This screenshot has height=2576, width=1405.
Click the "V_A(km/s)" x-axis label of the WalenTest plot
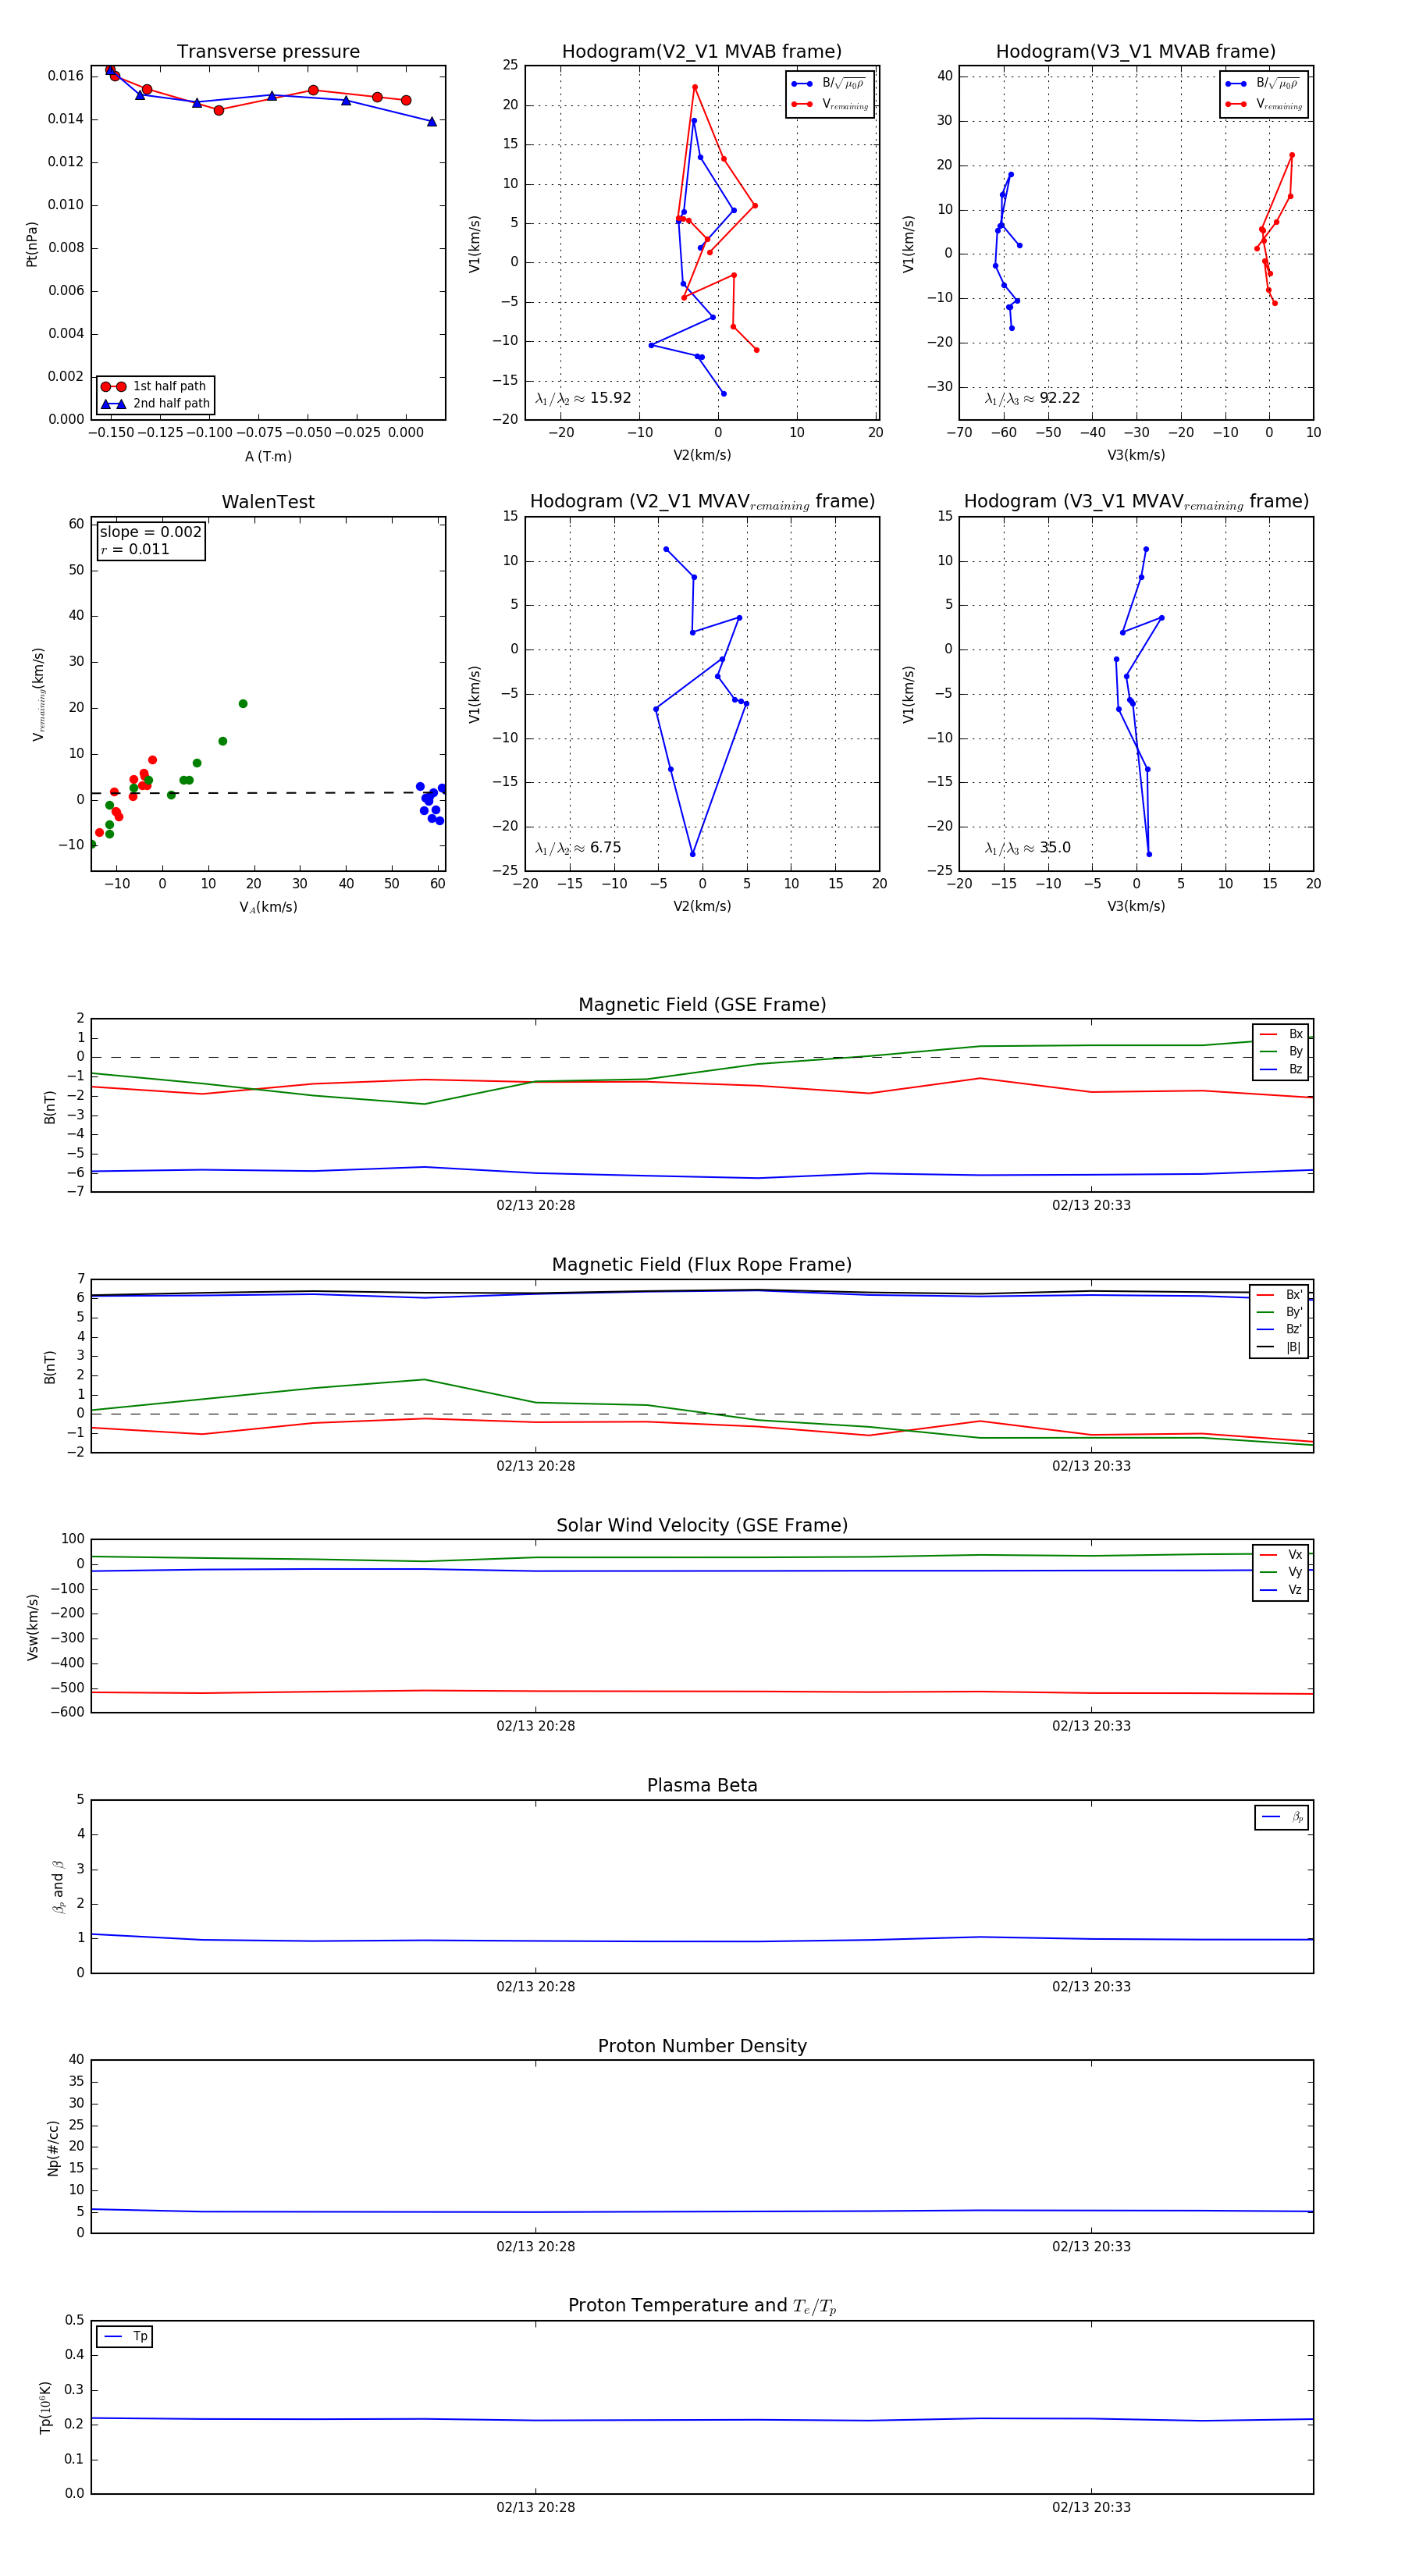(268, 907)
